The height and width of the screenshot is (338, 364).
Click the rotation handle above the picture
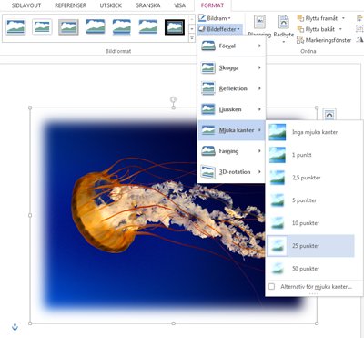pyautogui.click(x=173, y=99)
